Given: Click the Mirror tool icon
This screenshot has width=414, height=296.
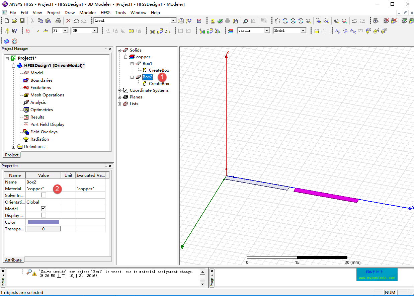Looking at the screenshot, I should [x=168, y=31].
